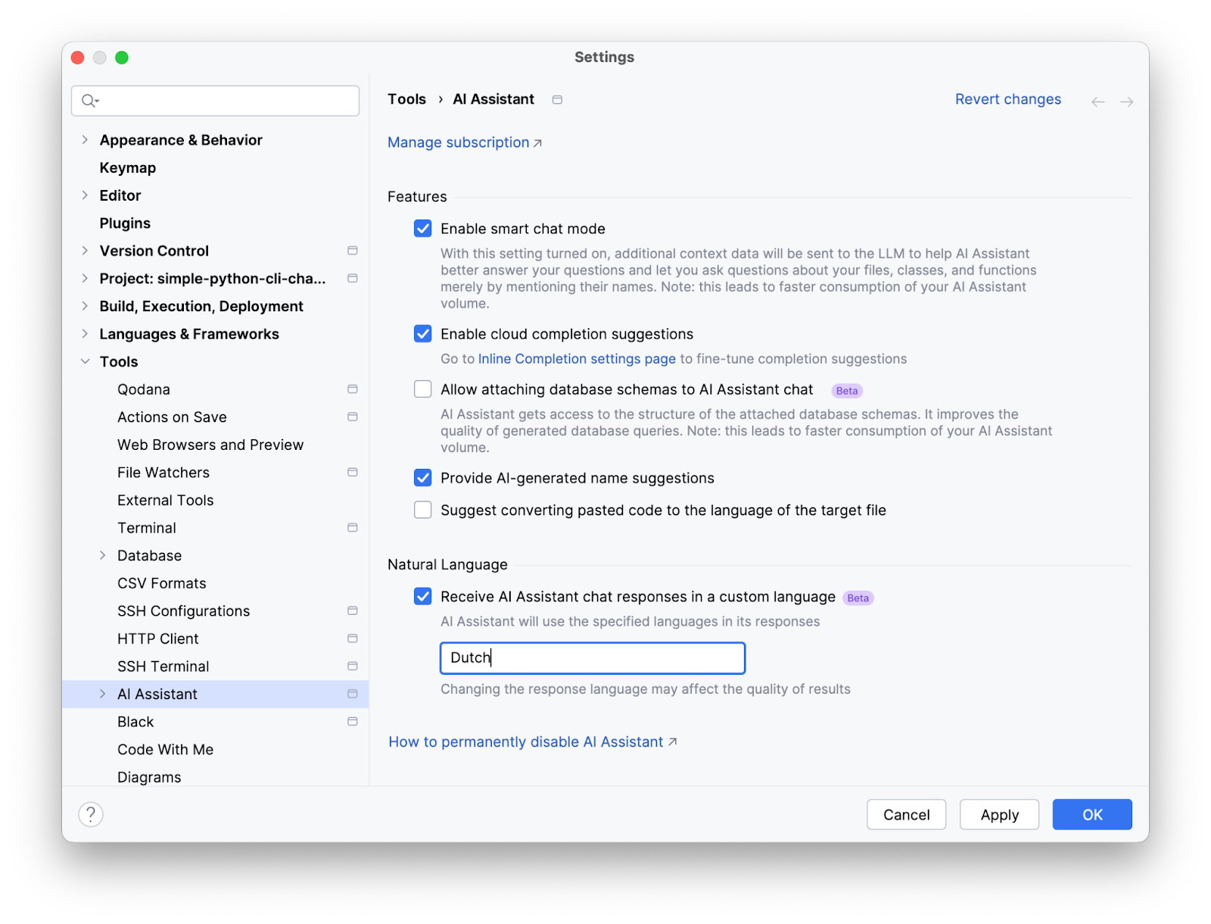The width and height of the screenshot is (1211, 924).
Task: Select Code With Me
Action: tap(166, 750)
